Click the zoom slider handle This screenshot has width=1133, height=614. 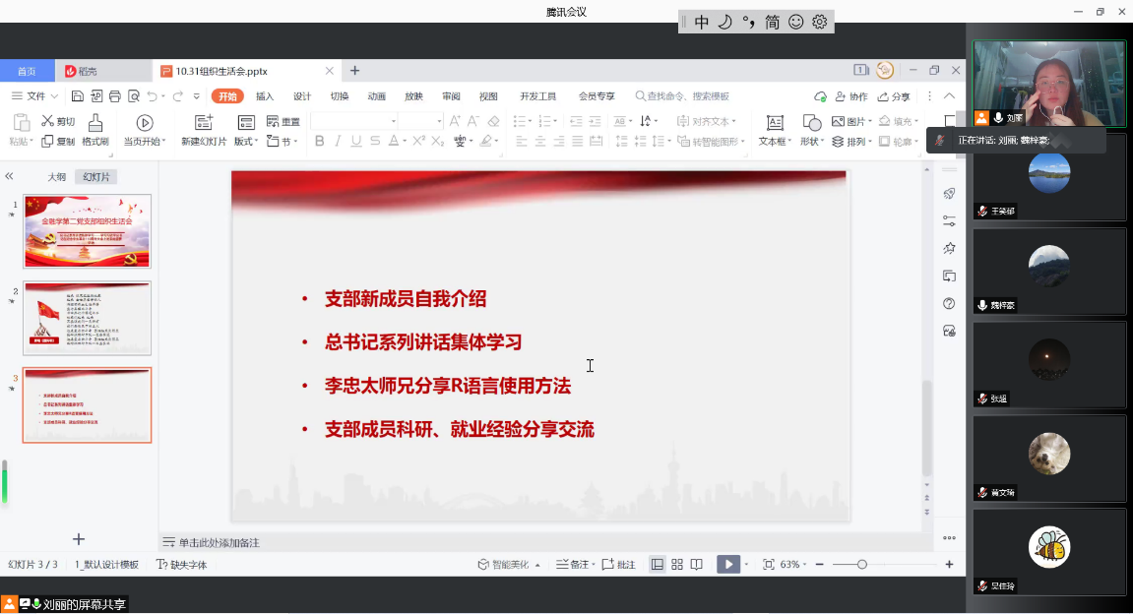862,565
